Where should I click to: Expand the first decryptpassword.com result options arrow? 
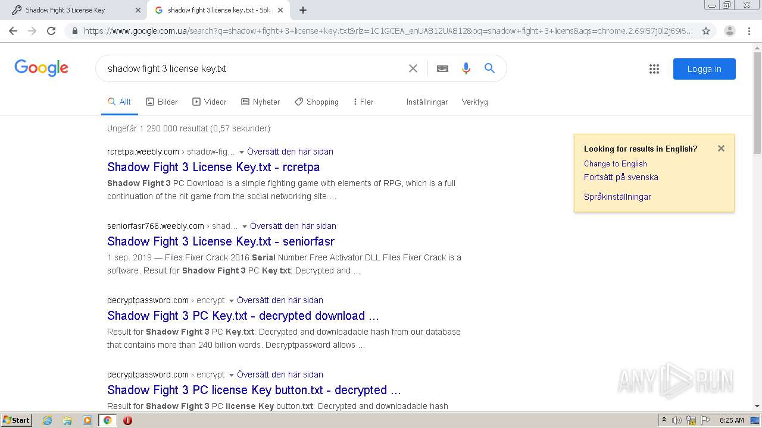232,301
